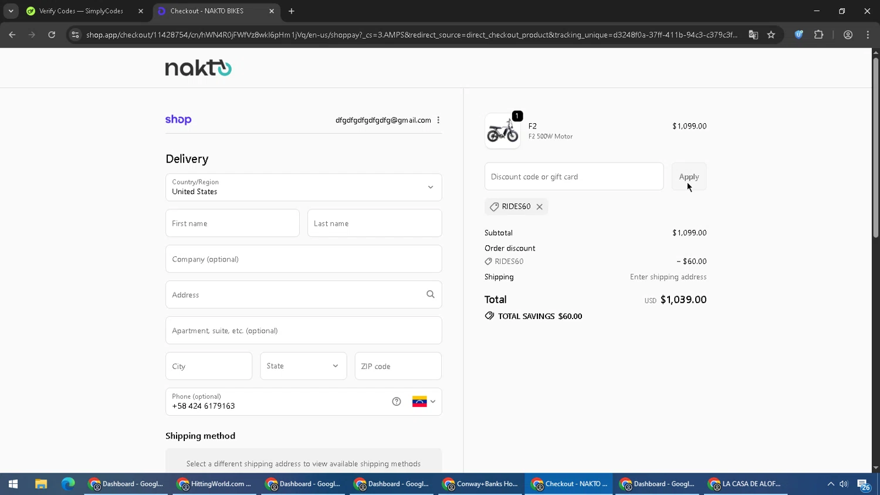The width and height of the screenshot is (880, 495).
Task: Open the notification center icon
Action: pos(864,484)
